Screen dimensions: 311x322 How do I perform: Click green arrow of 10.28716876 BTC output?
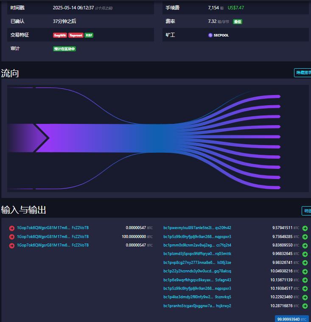pos(305,306)
